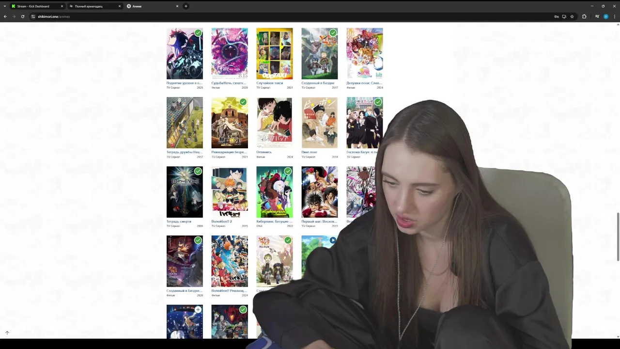Open Тетрадь дружбы Нацумэ title link
The width and height of the screenshot is (620, 349).
click(x=185, y=152)
